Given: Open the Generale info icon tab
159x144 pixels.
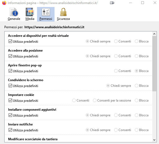Looking at the screenshot, I should coord(14,14).
